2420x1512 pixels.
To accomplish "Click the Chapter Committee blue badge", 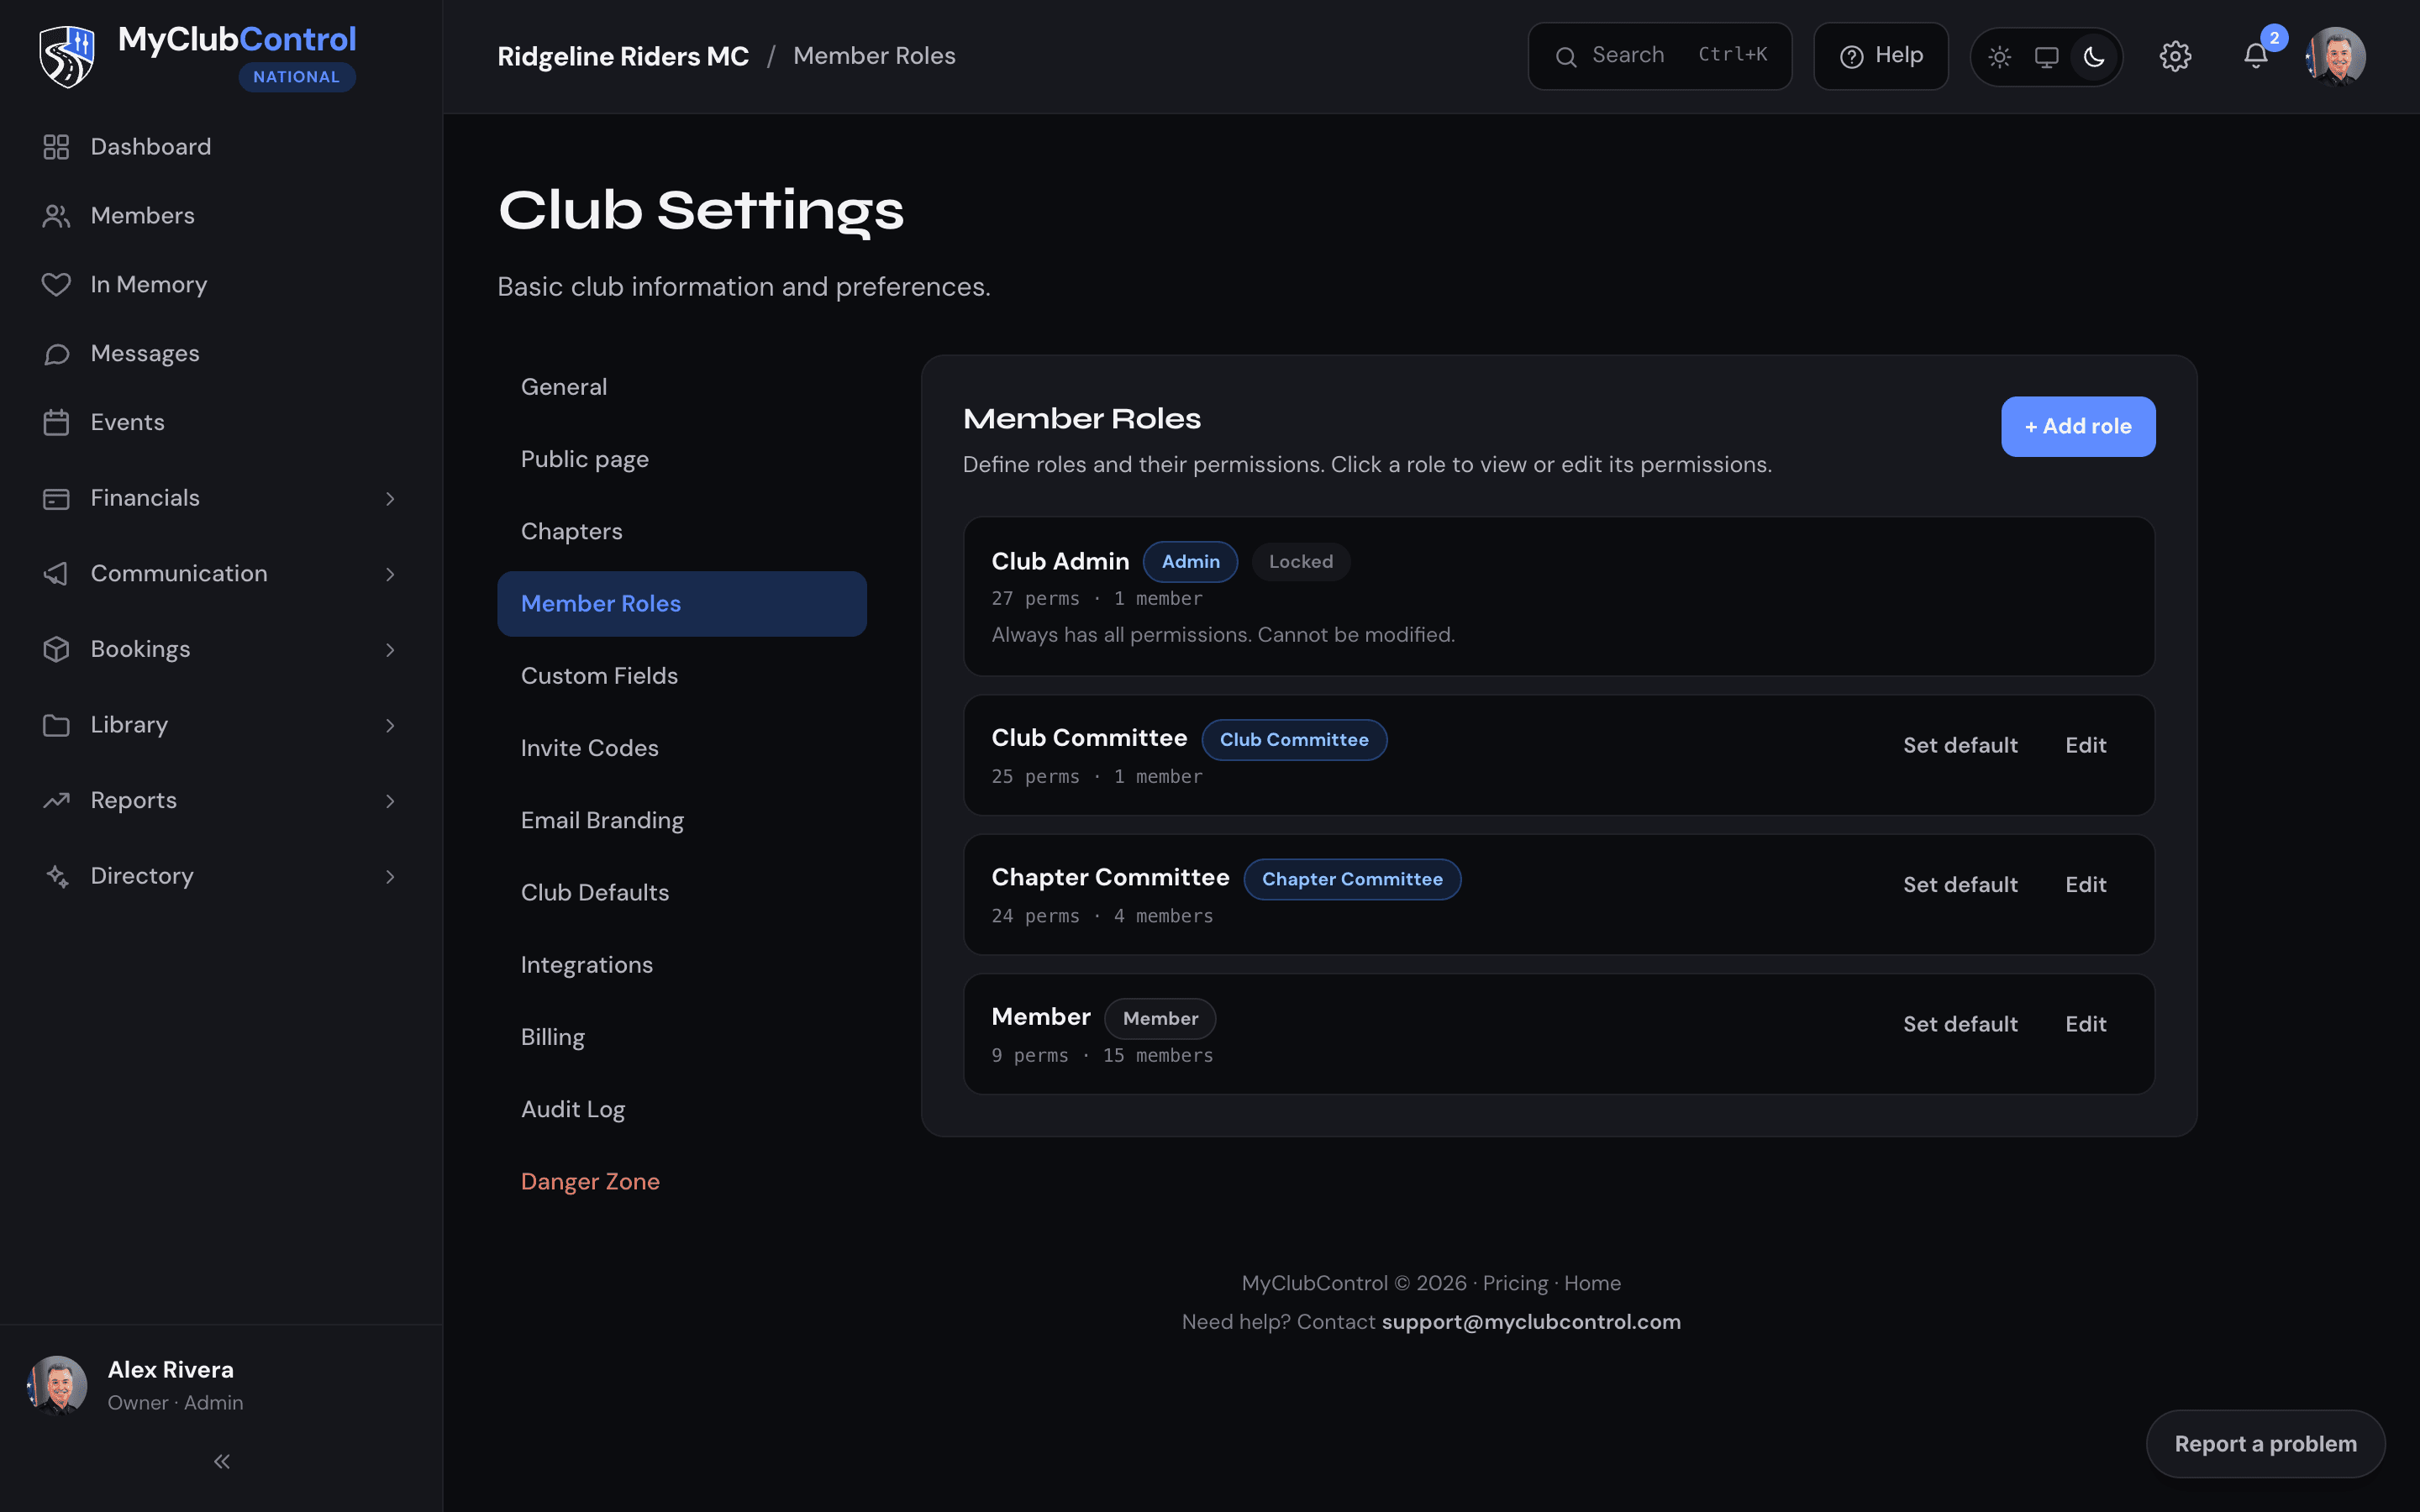I will (1352, 880).
